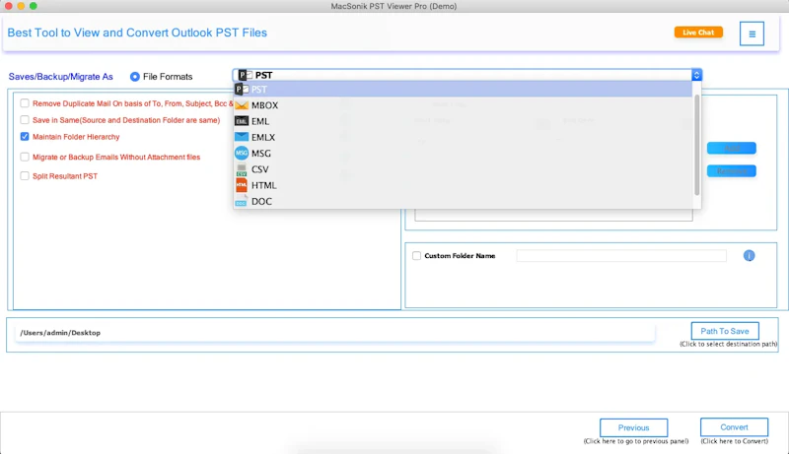Screen dimensions: 789x454
Task: Select EMLX in the dropdown list
Action: click(463, 137)
